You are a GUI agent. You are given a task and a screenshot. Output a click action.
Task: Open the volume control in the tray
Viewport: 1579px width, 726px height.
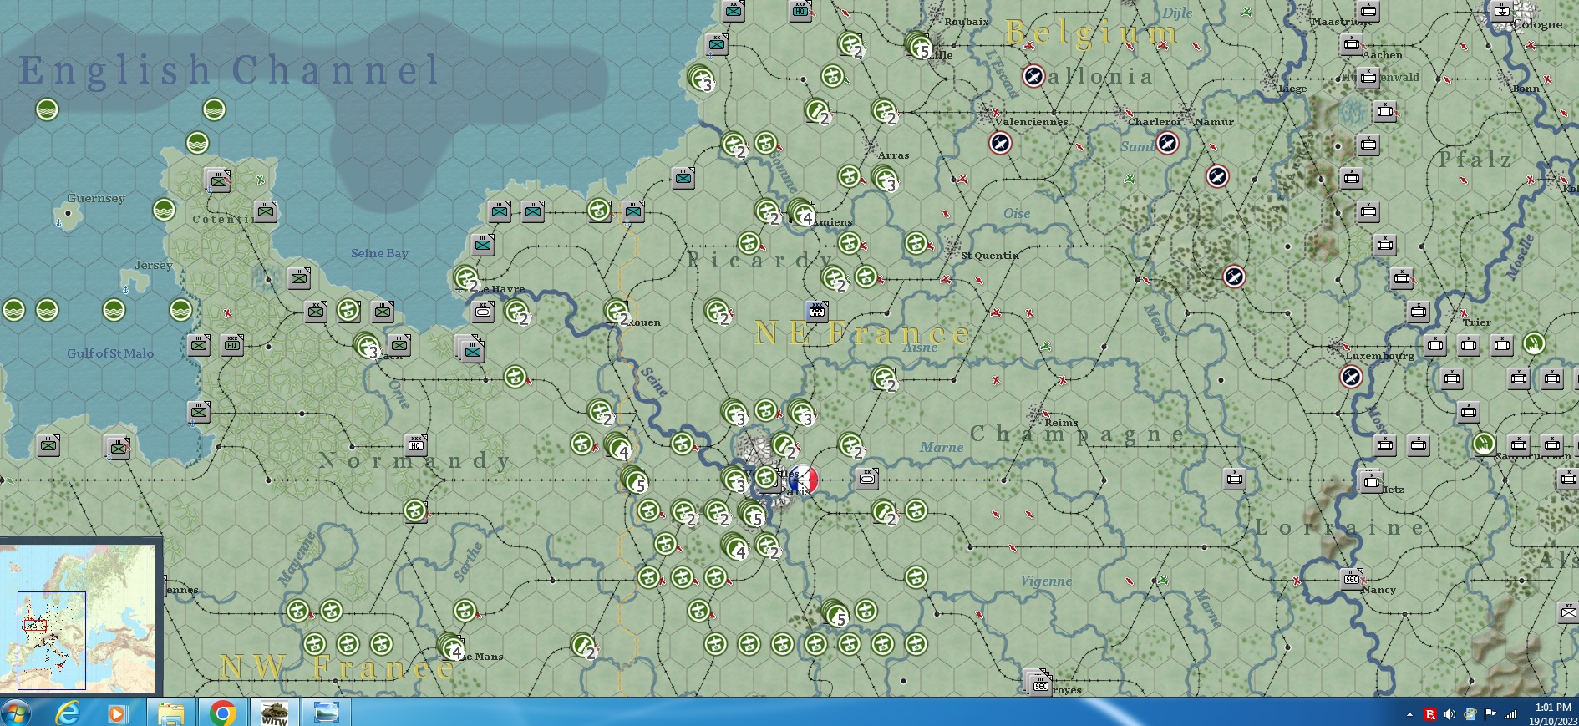1450,714
